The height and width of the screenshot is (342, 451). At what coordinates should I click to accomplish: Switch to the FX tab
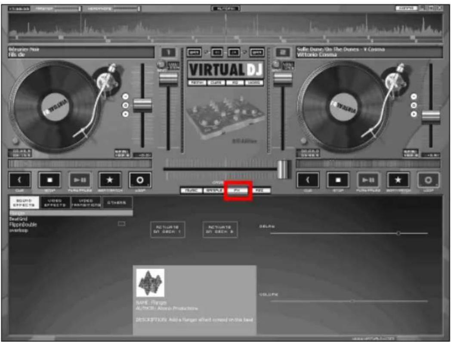[238, 190]
